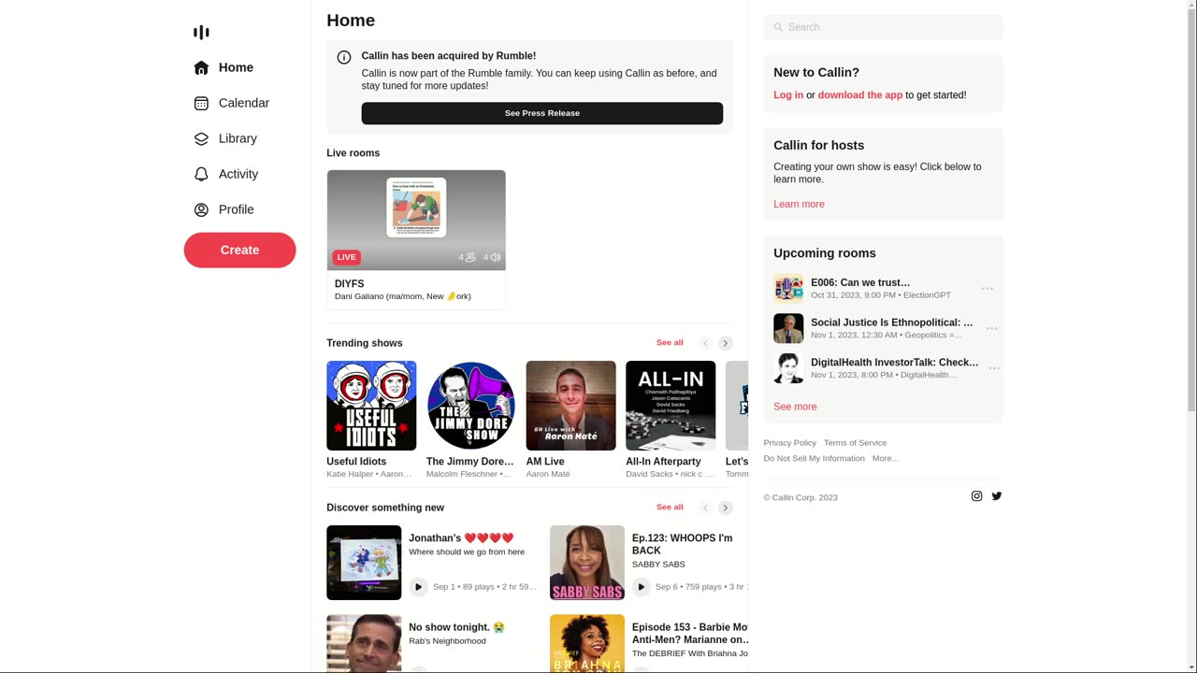
Task: Click the search magnifier icon
Action: point(778,27)
